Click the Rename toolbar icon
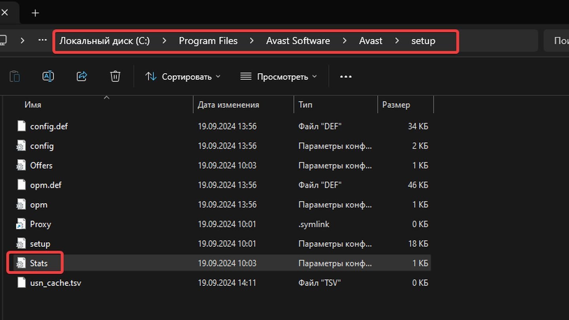Screen dimensions: 569x320 [x=48, y=76]
